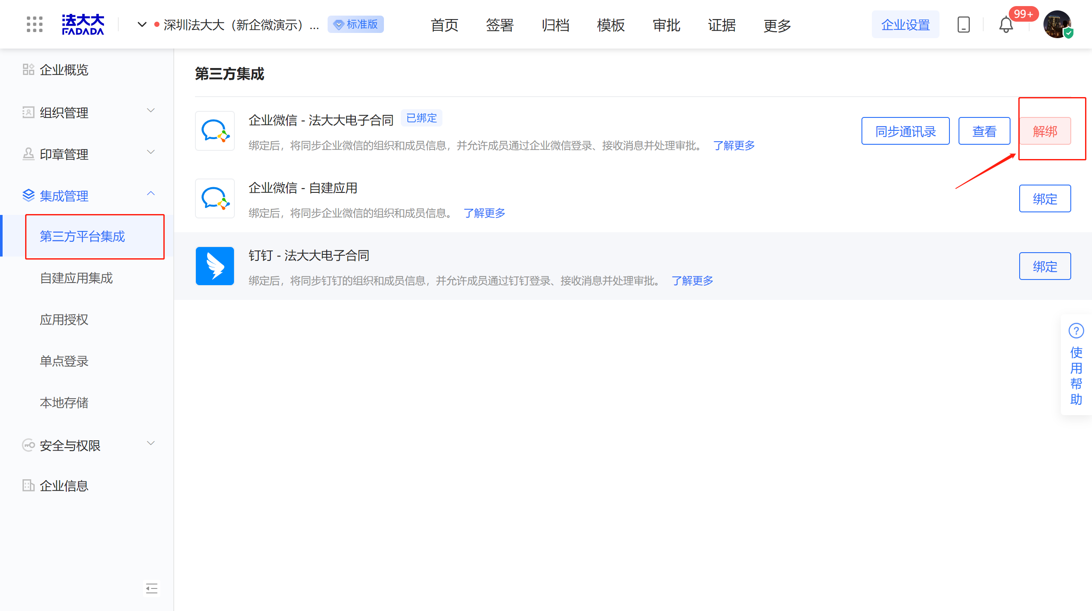Click the 安全与权限 key icon

click(x=29, y=445)
